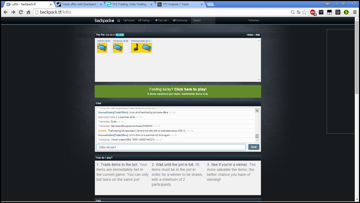Expand the Trading dropdown menu
The width and height of the screenshot is (360, 203).
point(145,20)
